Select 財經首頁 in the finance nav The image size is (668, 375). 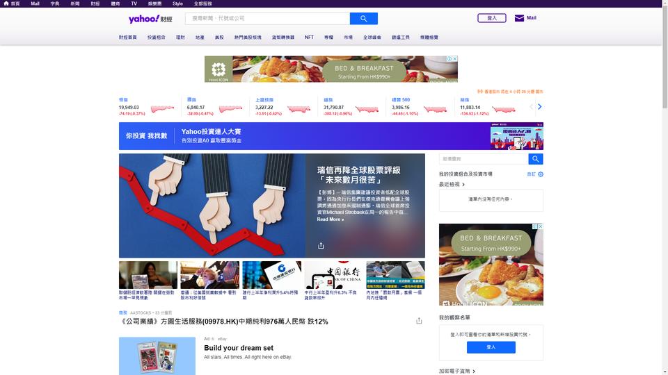point(128,37)
